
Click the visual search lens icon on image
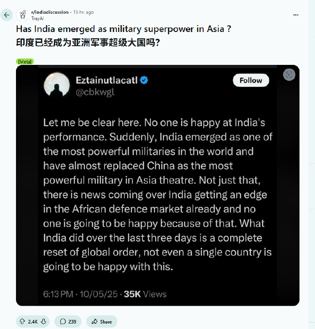289,75
